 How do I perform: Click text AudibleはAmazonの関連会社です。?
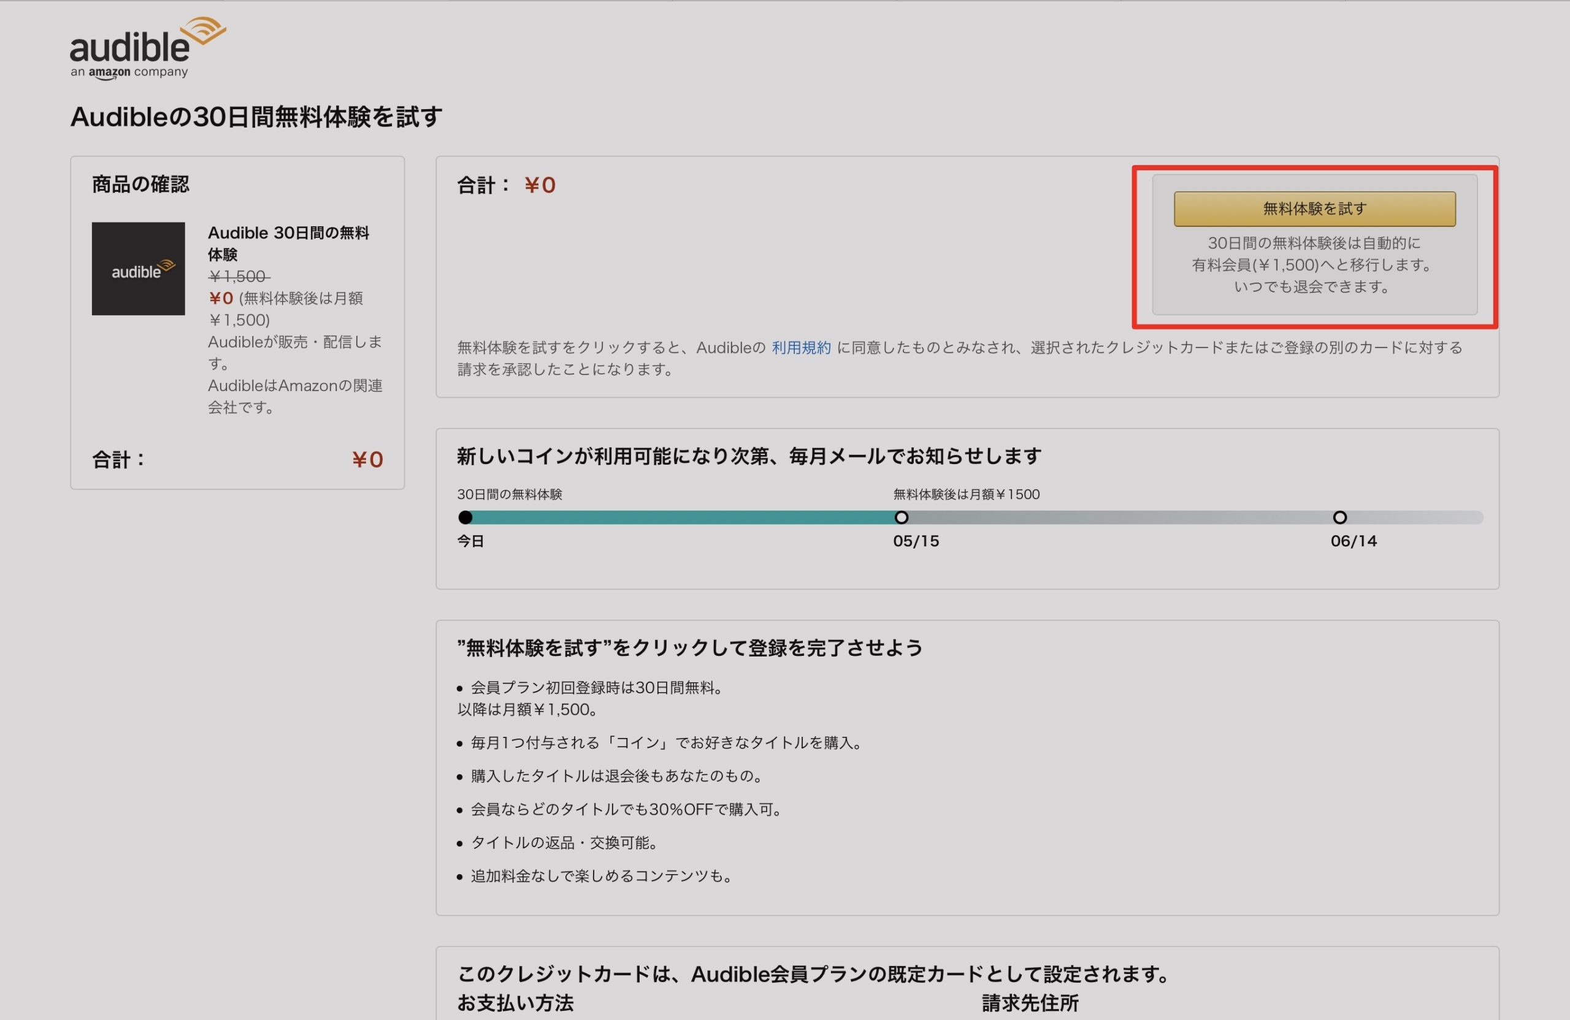tap(295, 396)
